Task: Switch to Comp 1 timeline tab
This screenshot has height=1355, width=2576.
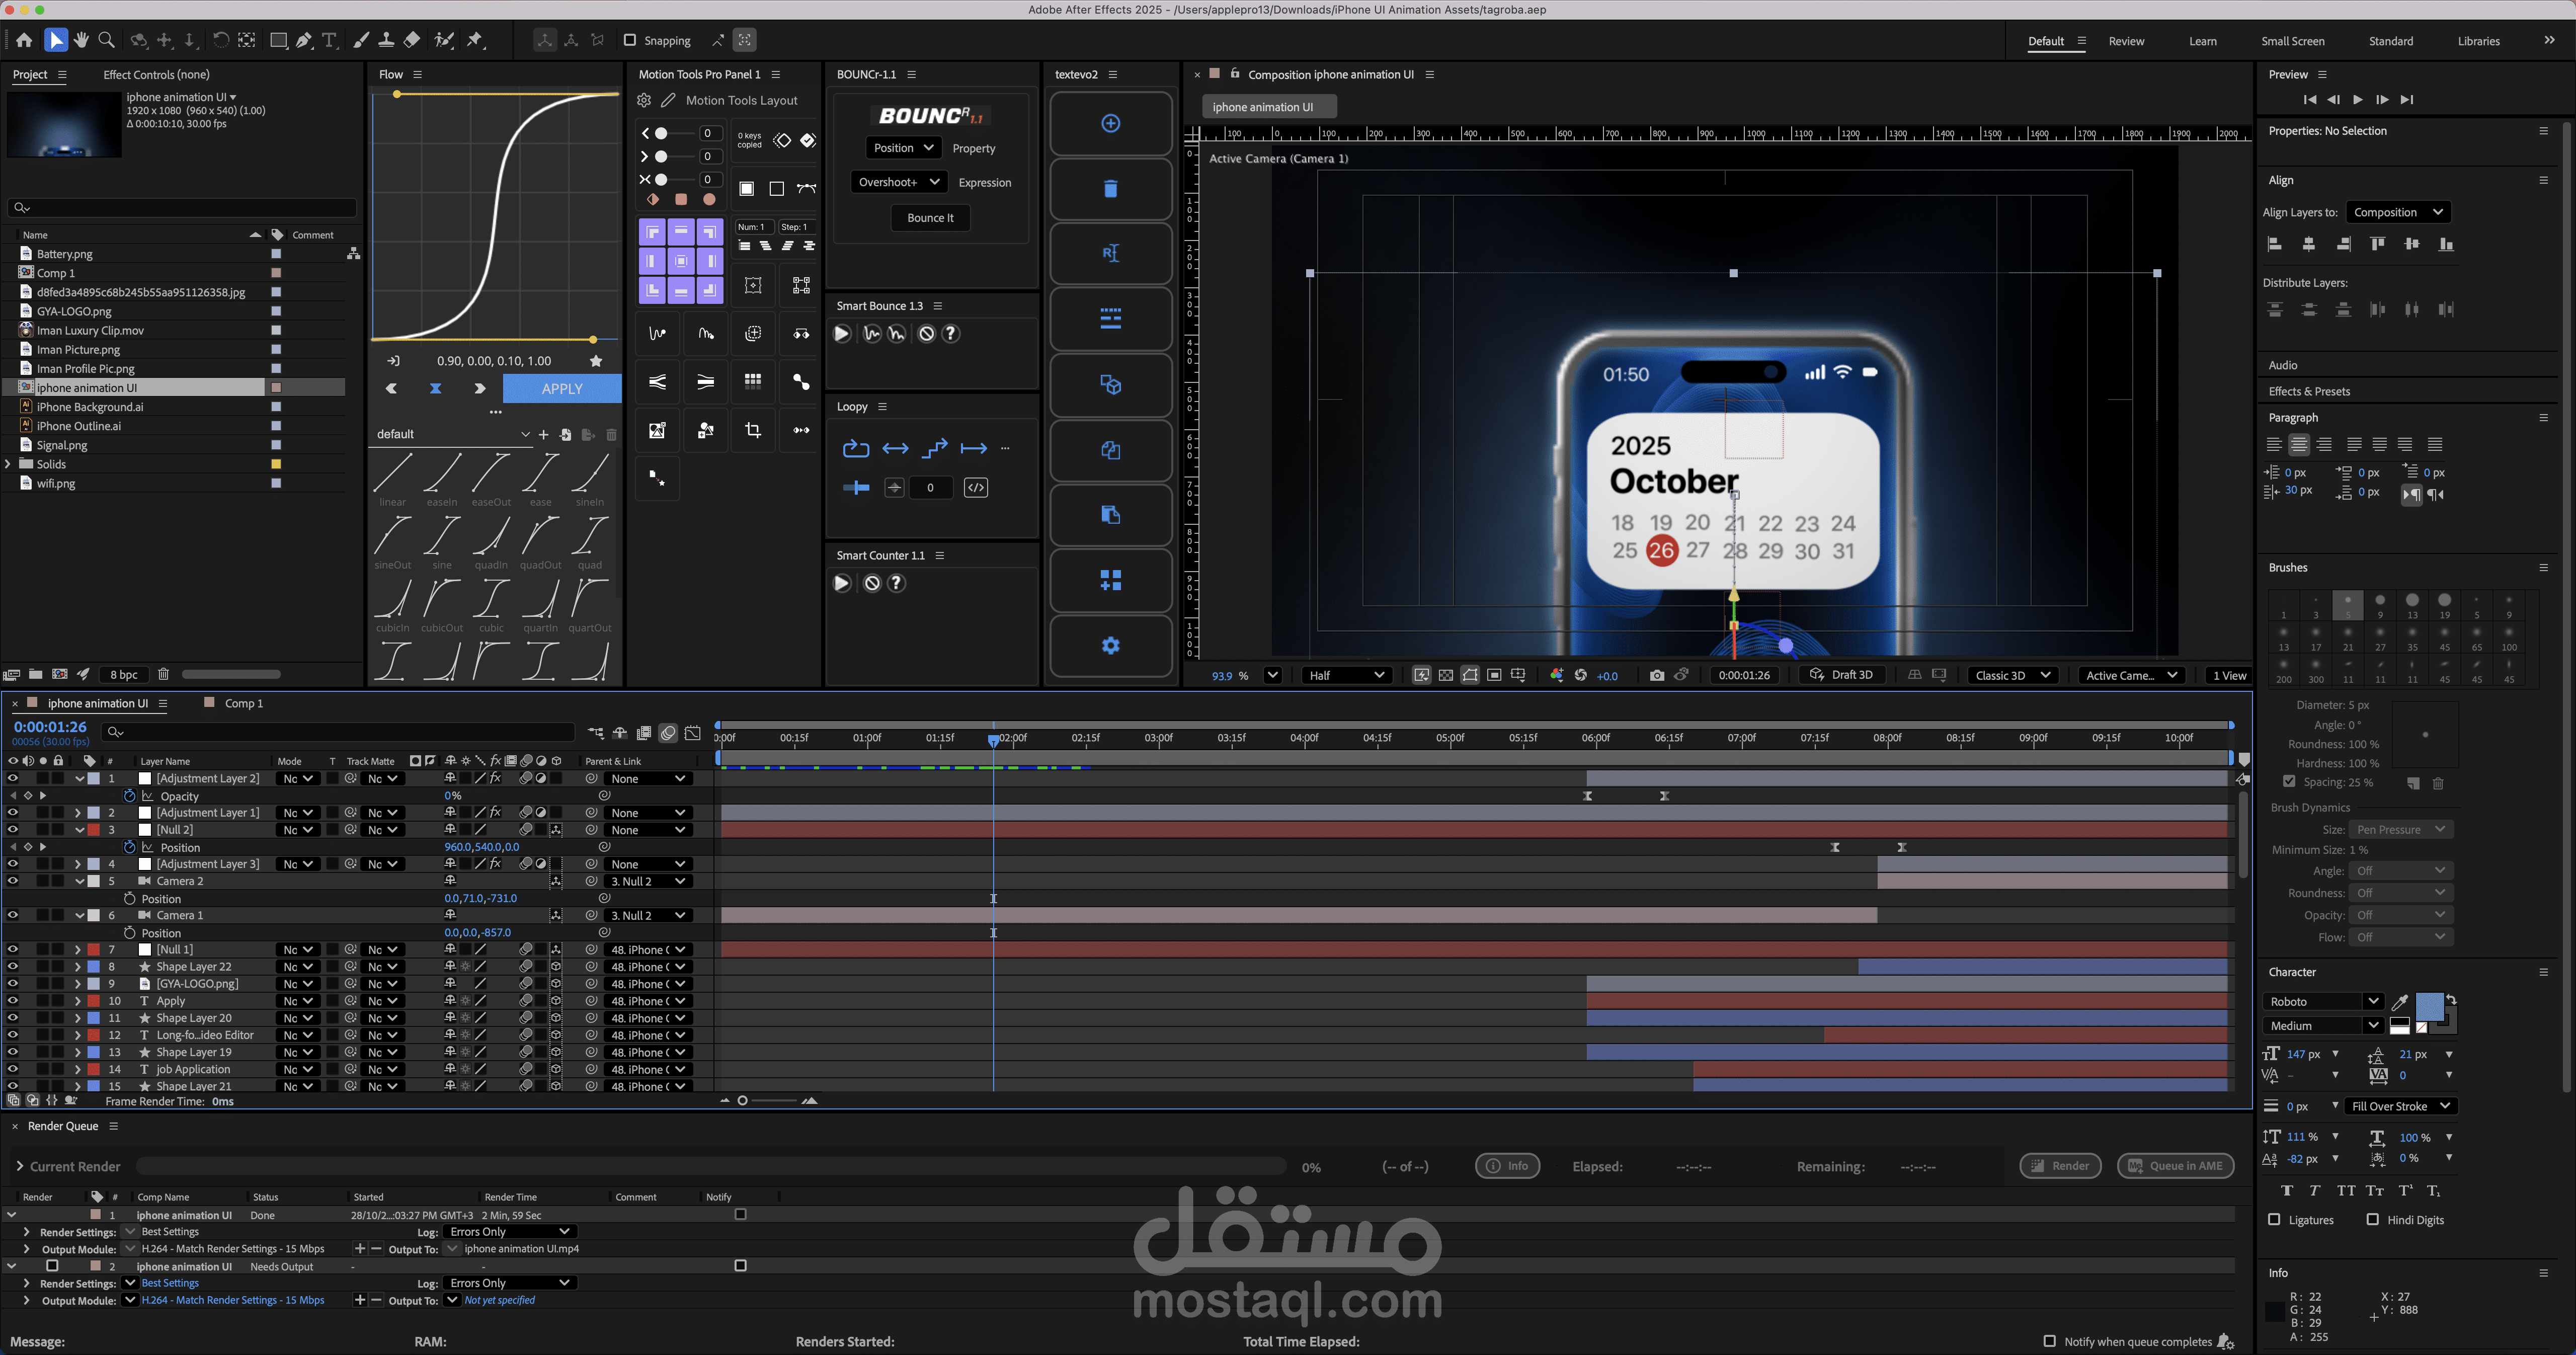Action: point(244,703)
